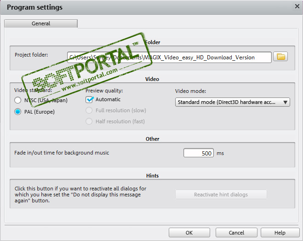Click the fade time 500 ms field
Image resolution: width=303 pixels, height=241 pixels.
(x=199, y=153)
